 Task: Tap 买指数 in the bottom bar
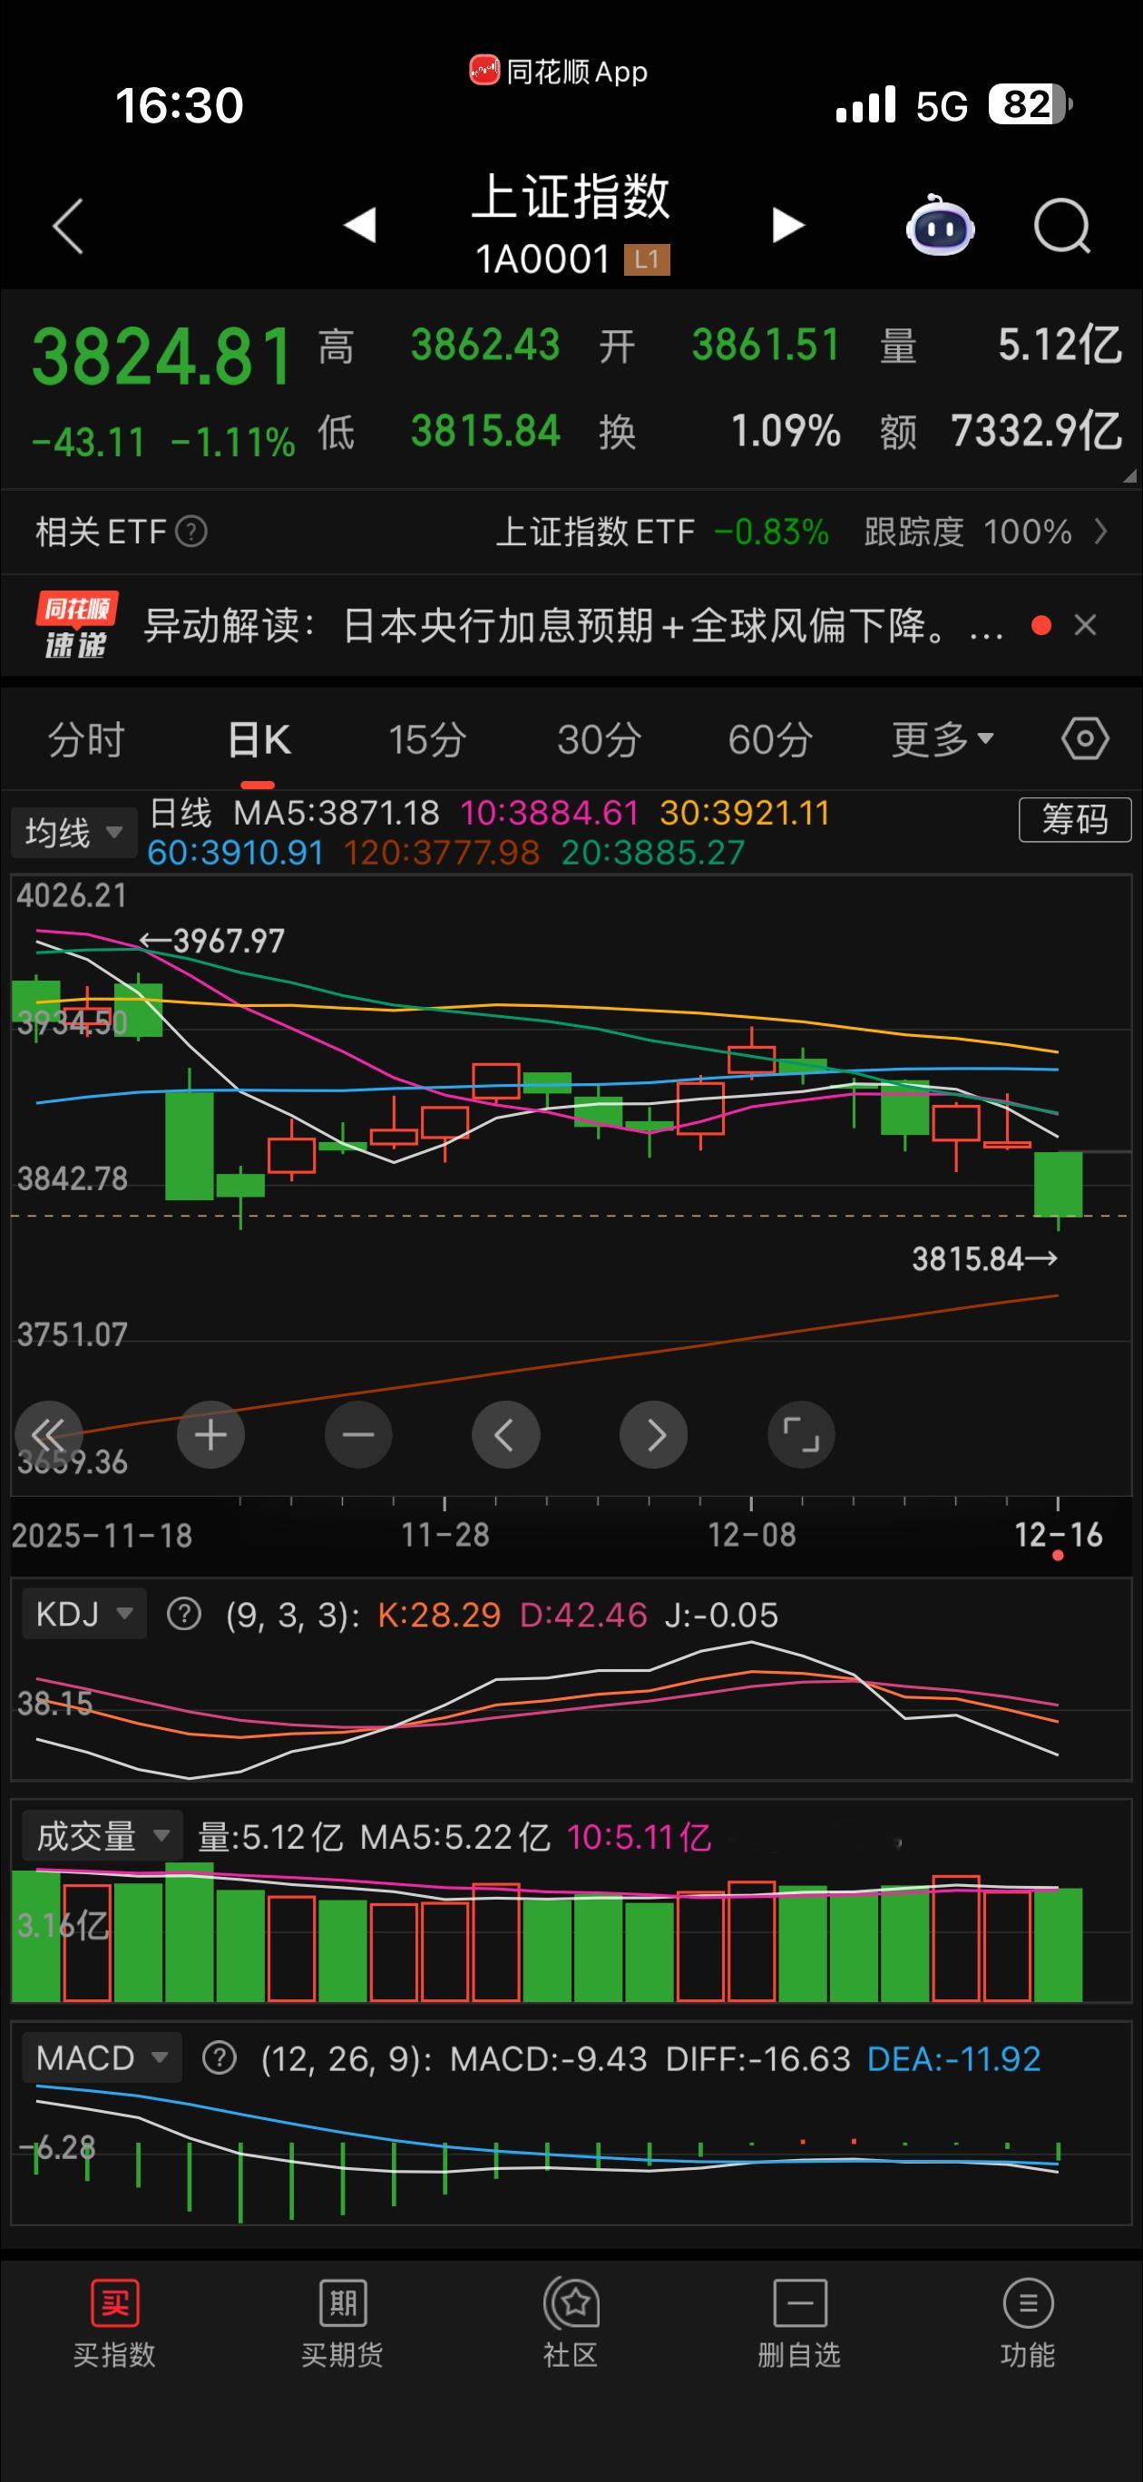114,2324
